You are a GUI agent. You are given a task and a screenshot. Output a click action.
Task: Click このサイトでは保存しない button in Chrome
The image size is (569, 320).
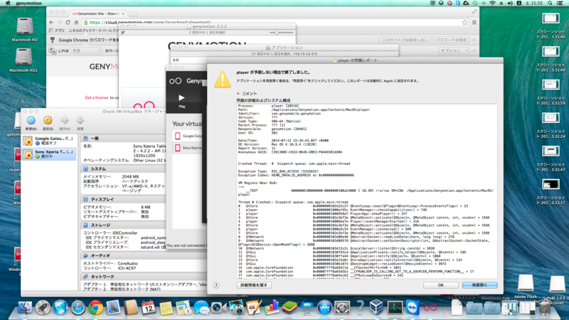pyautogui.click(x=405, y=40)
